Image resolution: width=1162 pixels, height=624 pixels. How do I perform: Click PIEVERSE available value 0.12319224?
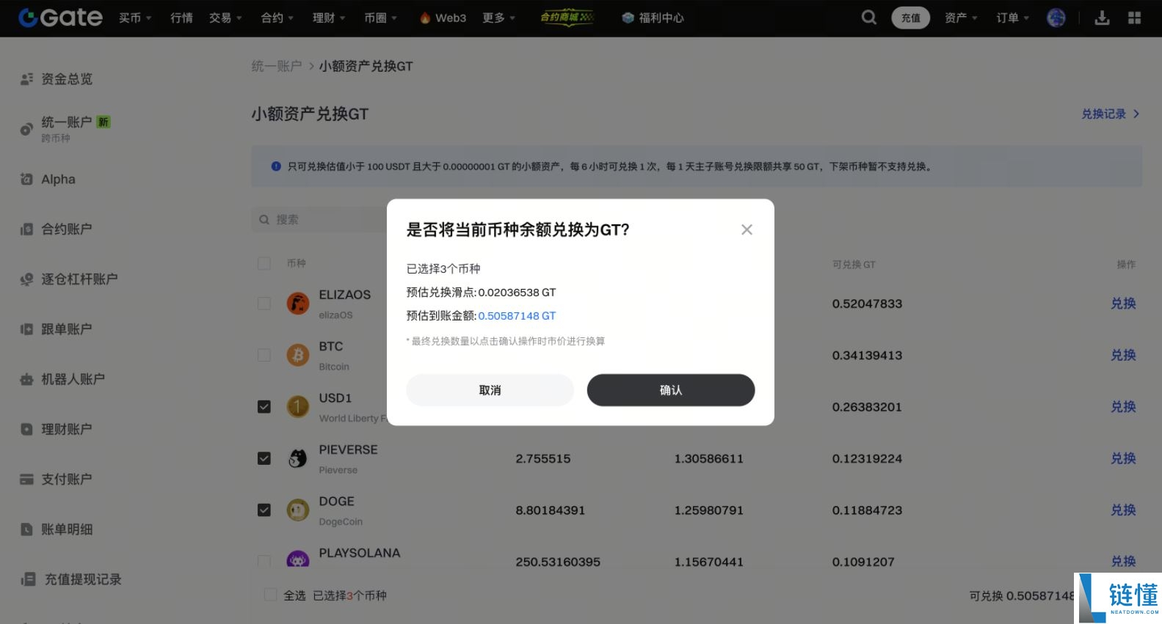(x=867, y=458)
